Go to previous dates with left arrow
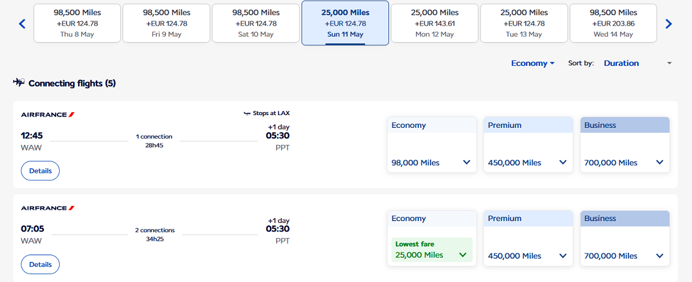Image resolution: width=692 pixels, height=282 pixels. click(x=23, y=24)
